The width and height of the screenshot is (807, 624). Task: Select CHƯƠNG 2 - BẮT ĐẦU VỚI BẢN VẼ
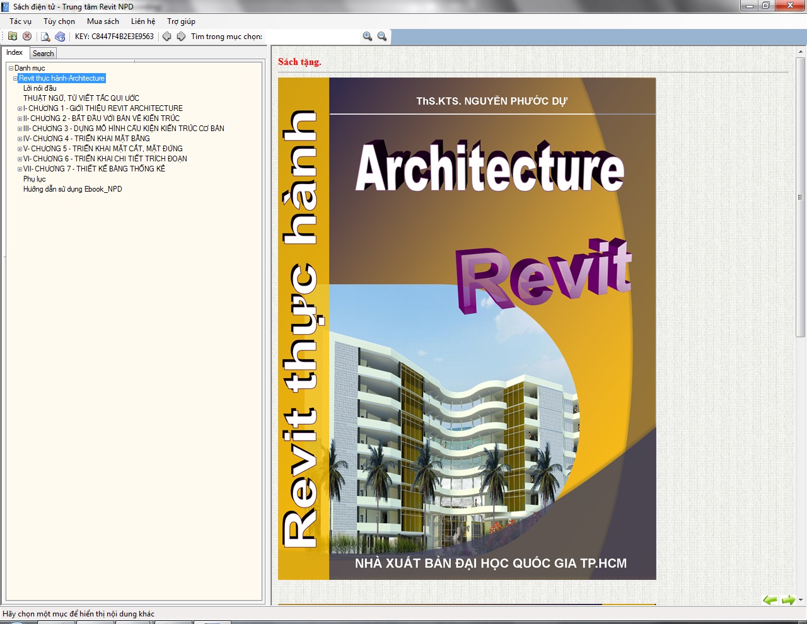click(x=102, y=118)
